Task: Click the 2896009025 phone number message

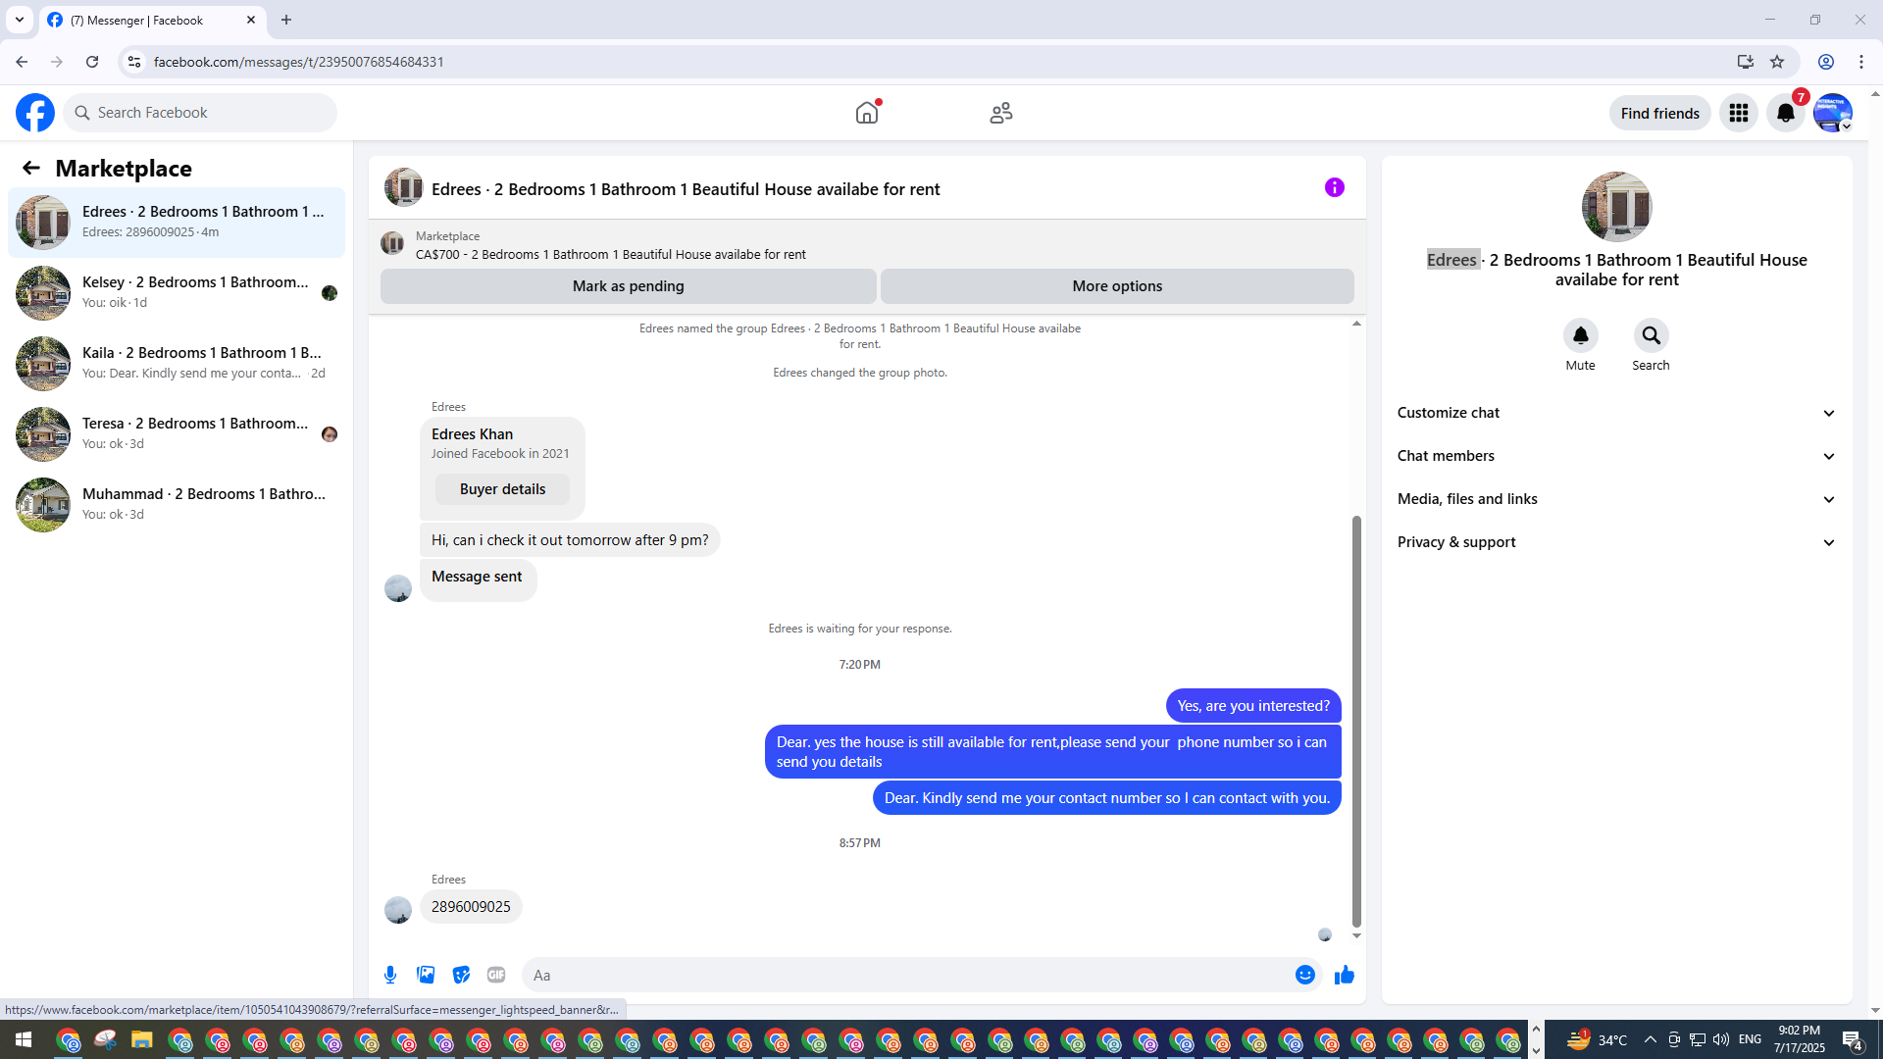Action: point(471,907)
